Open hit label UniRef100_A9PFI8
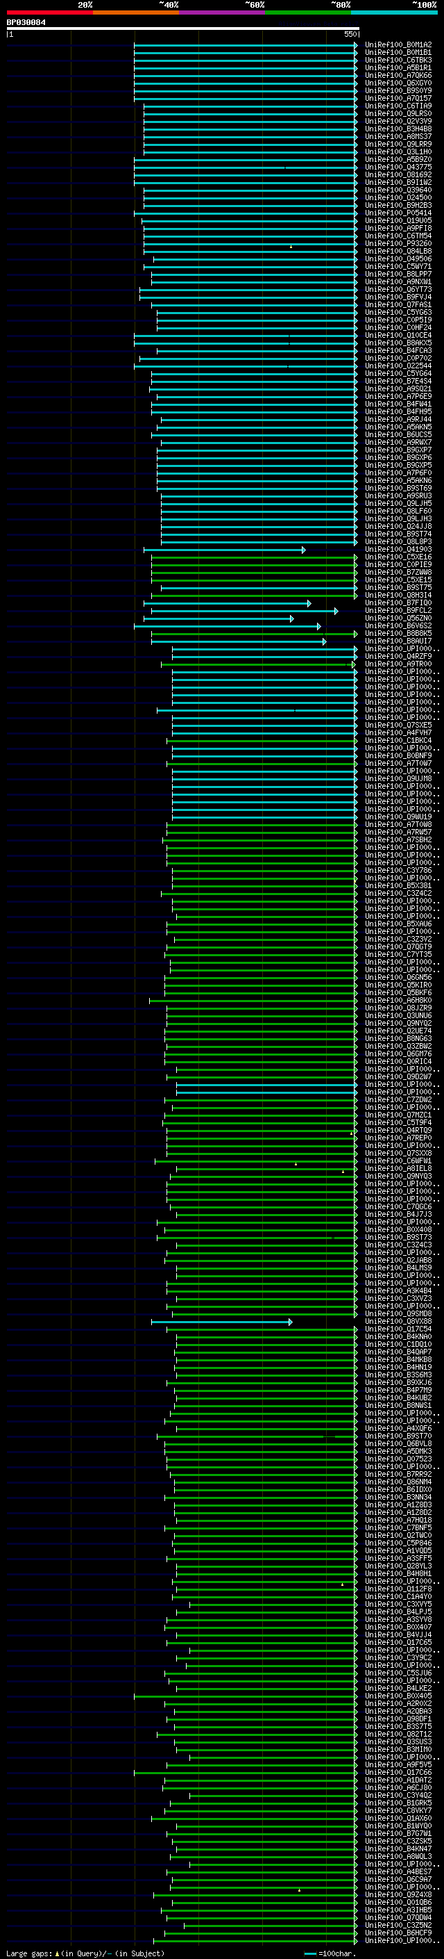444x1959 pixels. click(398, 228)
